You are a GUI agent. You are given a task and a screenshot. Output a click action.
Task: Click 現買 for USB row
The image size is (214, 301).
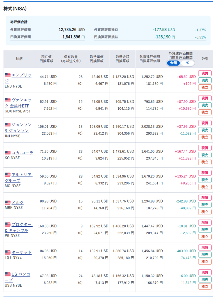(205, 272)
